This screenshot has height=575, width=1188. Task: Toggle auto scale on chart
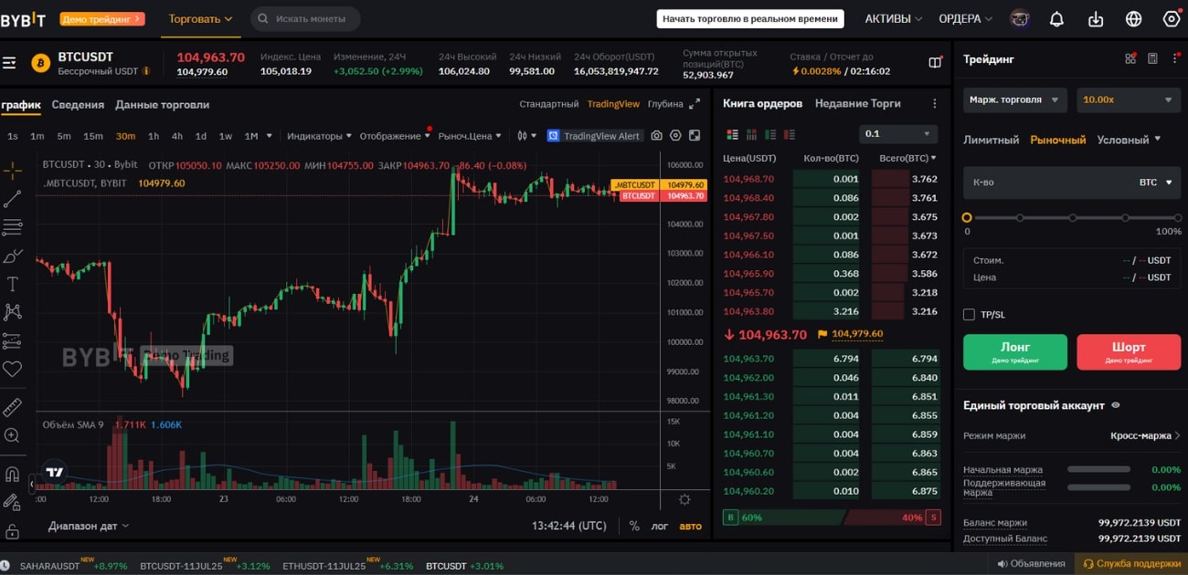pyautogui.click(x=691, y=526)
